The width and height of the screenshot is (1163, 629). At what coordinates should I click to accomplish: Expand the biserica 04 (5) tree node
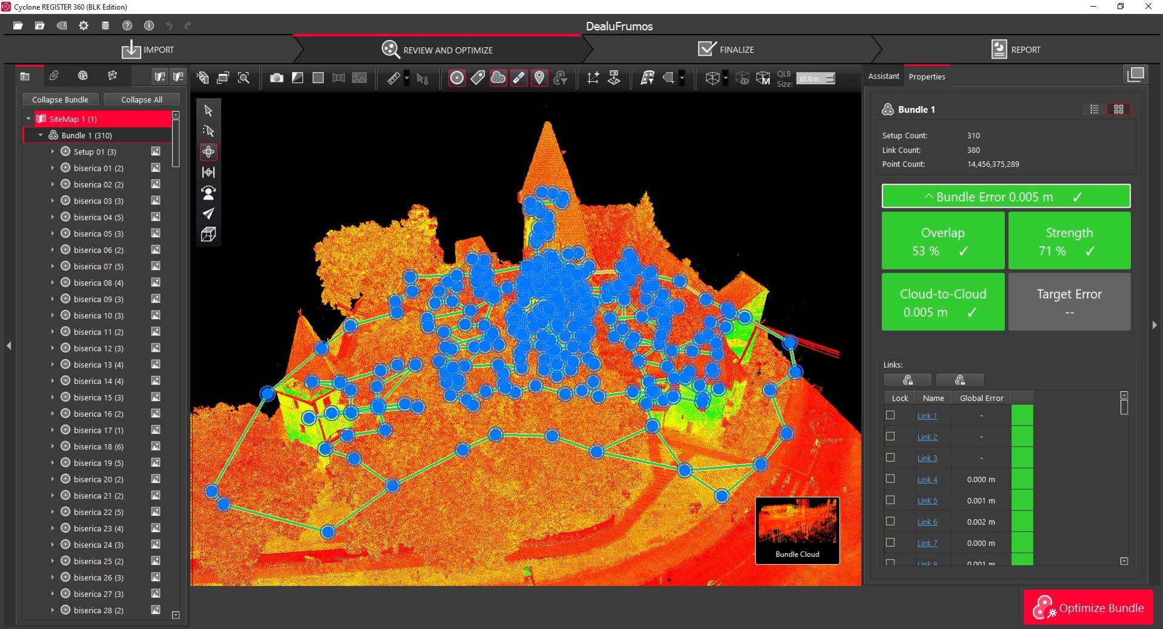[x=52, y=217]
